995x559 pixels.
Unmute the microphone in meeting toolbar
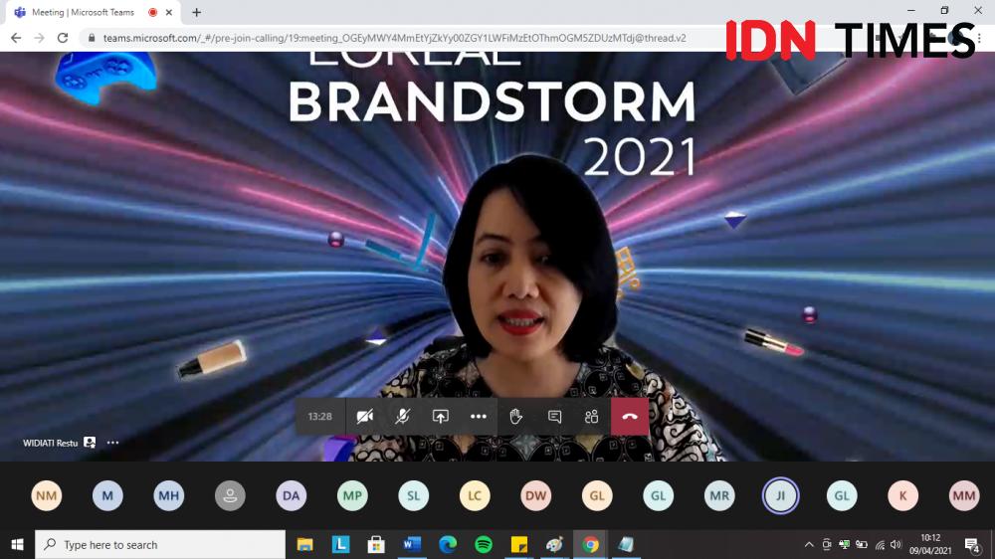tap(402, 417)
